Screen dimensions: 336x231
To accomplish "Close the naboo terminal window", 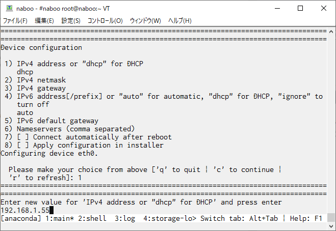I will (324, 8).
